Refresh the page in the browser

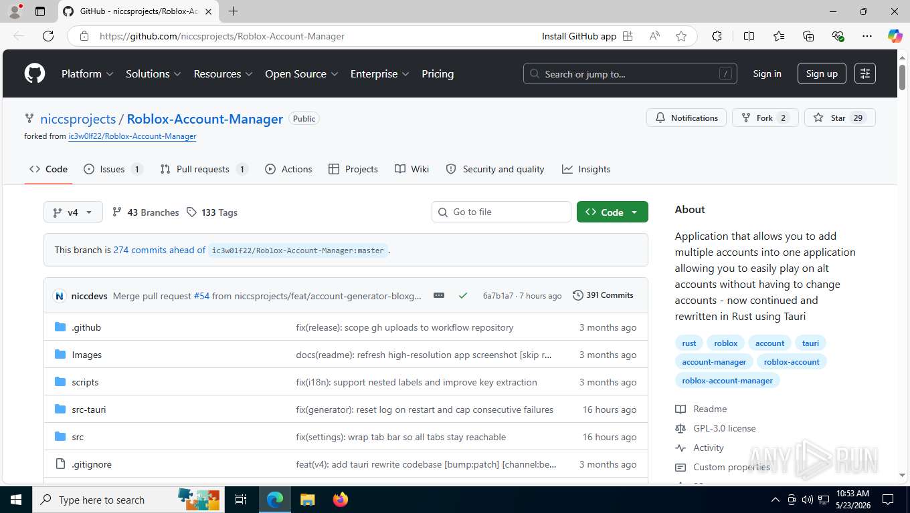[48, 36]
